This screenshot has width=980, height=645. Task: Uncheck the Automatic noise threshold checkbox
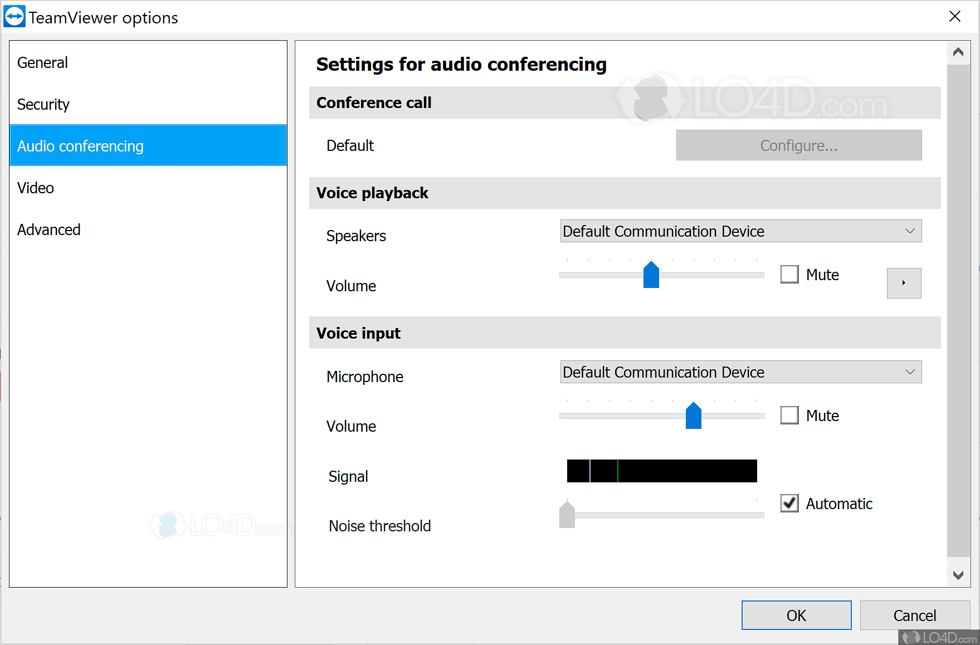pos(789,504)
